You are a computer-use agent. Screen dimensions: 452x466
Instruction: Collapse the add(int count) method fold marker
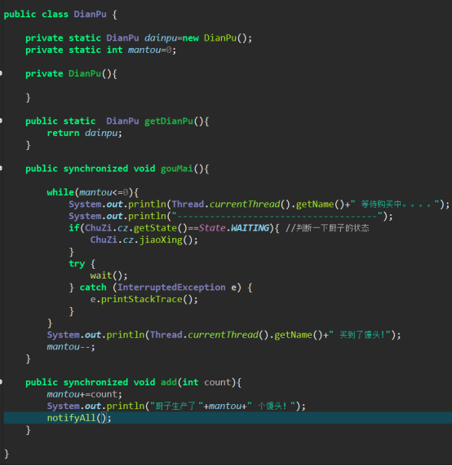[x=1, y=382]
